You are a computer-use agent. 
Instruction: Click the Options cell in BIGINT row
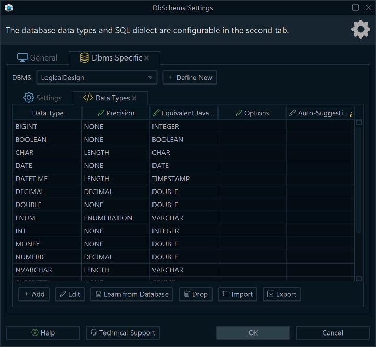pyautogui.click(x=252, y=126)
